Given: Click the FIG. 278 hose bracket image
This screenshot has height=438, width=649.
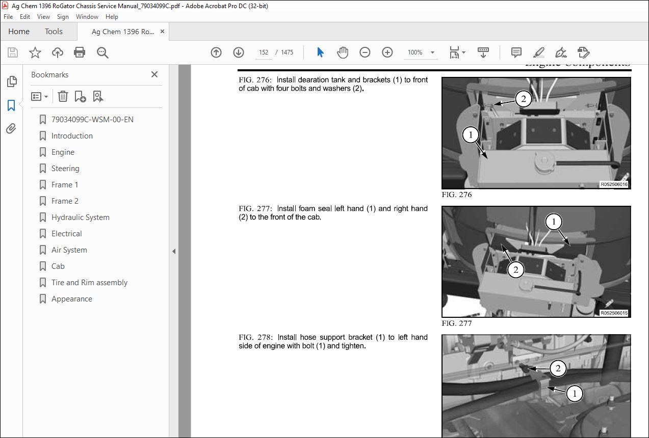Looking at the screenshot, I should pyautogui.click(x=536, y=386).
